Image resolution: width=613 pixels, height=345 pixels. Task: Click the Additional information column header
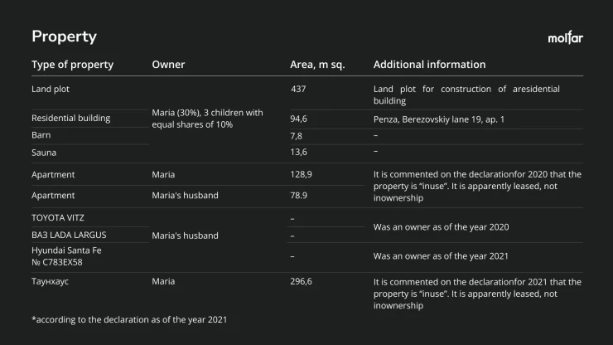click(429, 65)
